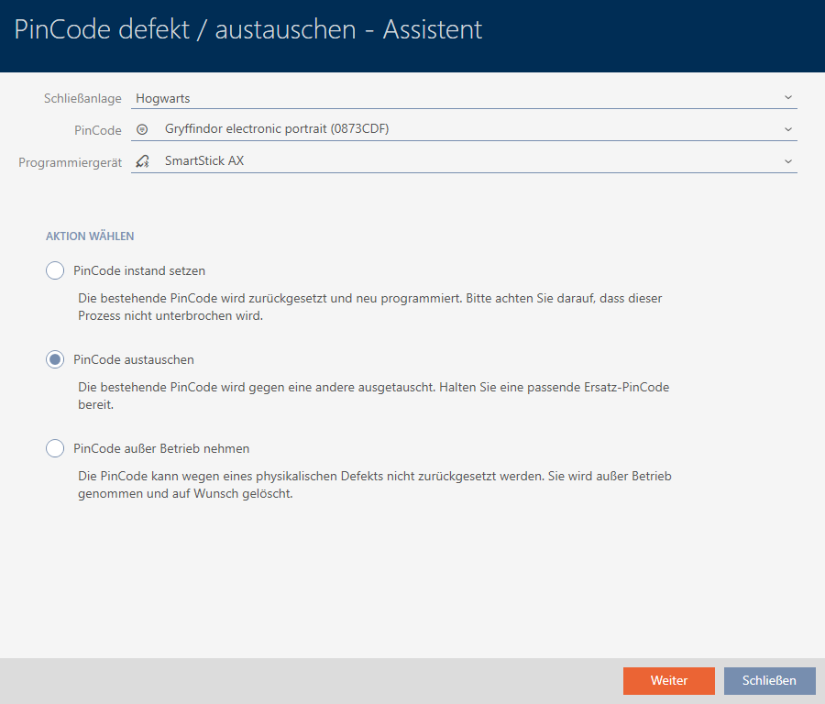Viewport: 825px width, 704px height.
Task: Choose the 'PinCode außer Betrieb nehmen' radio option
Action: pyautogui.click(x=55, y=448)
